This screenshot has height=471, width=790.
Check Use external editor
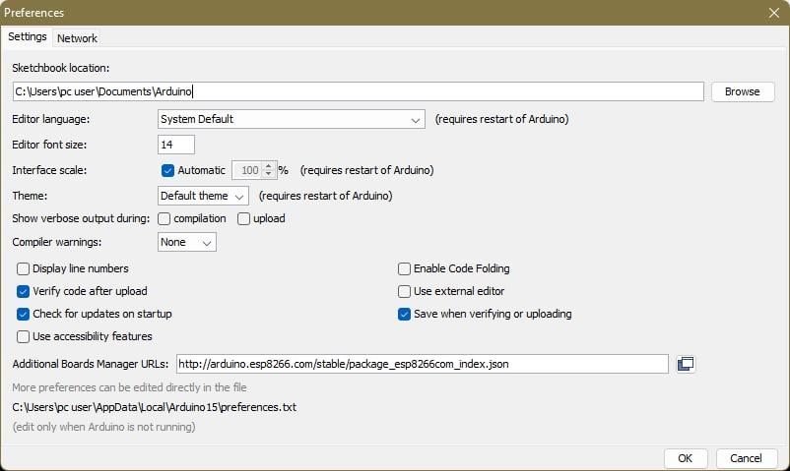404,291
